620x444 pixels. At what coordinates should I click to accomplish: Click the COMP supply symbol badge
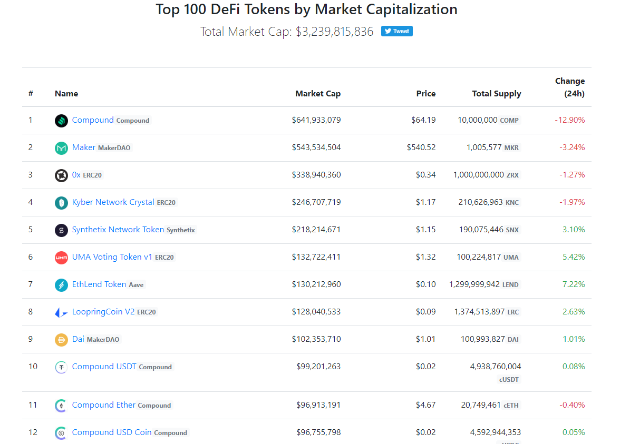(509, 121)
